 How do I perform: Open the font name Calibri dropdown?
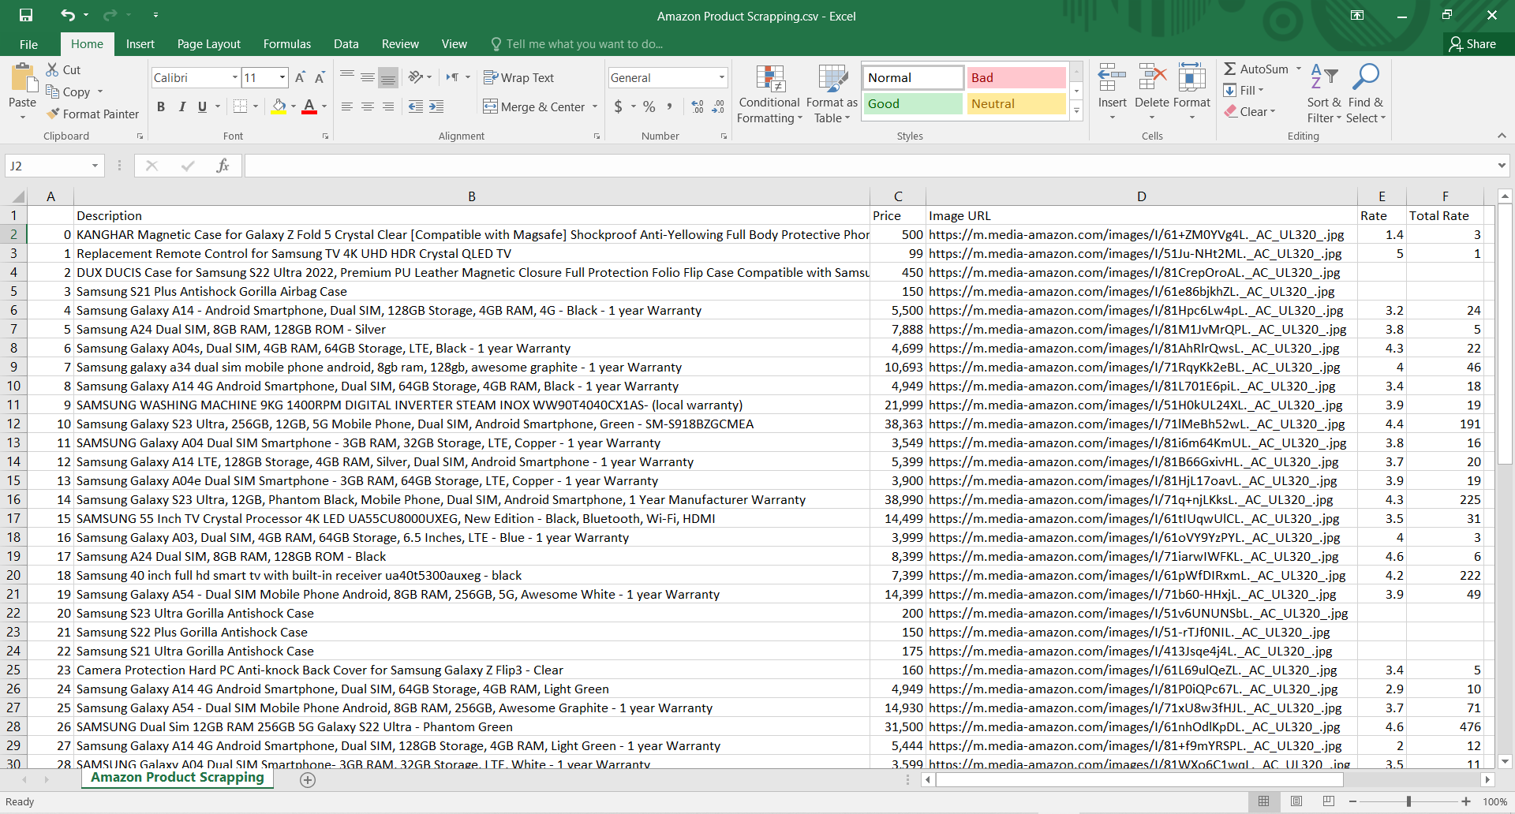(235, 77)
